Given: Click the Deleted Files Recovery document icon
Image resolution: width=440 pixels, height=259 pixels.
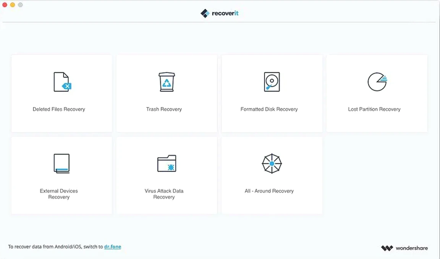Looking at the screenshot, I should pos(62,82).
